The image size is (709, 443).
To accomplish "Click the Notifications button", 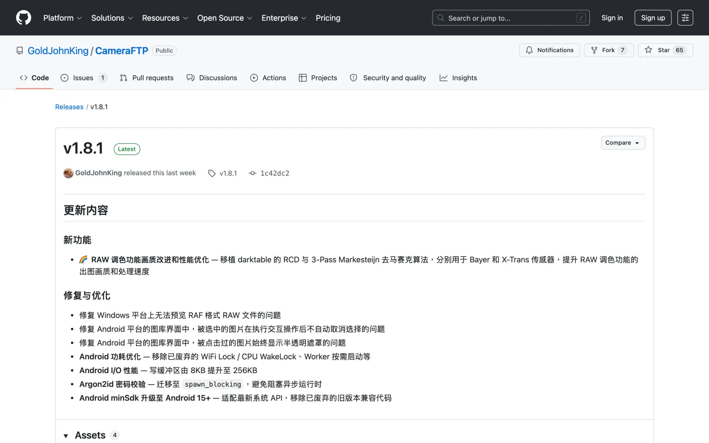I will click(549, 50).
